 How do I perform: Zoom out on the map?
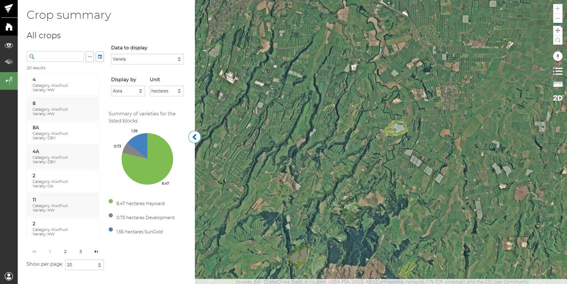tap(557, 19)
